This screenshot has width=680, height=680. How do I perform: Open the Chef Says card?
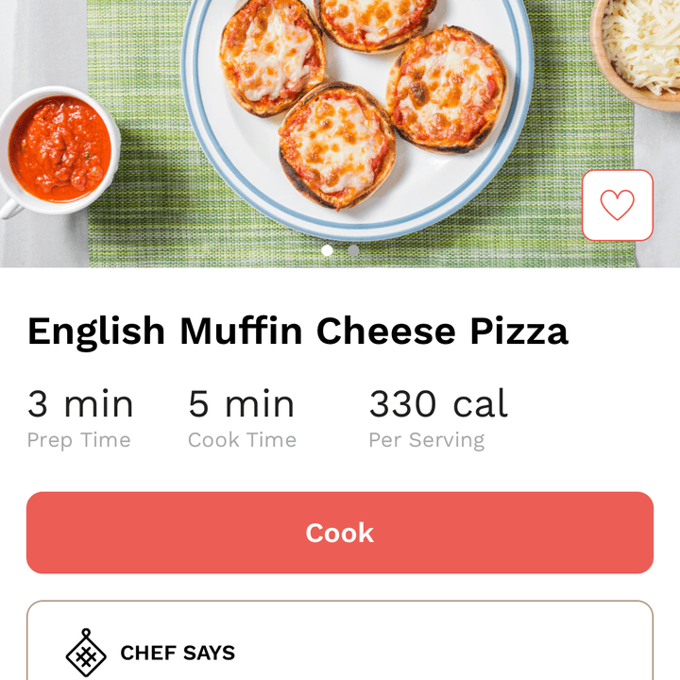point(340,640)
